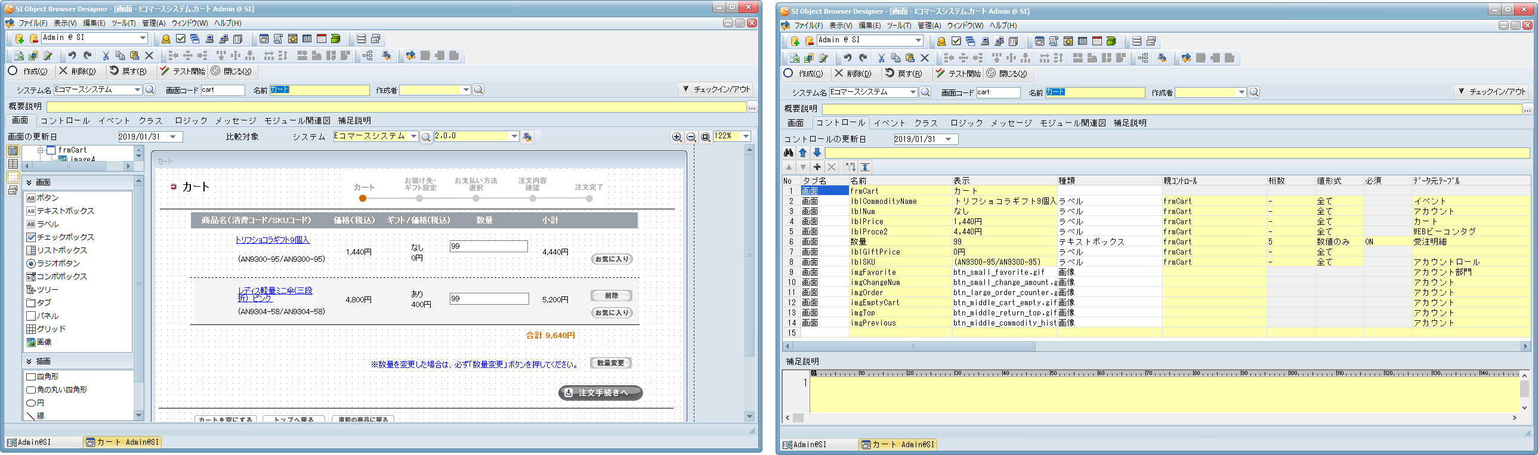Screen dimensions: 1538x455
Task: Open the ツール(T) menu in the left window
Action: [x=123, y=23]
